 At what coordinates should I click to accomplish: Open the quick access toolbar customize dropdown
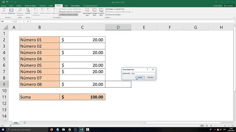pyautogui.click(x=15, y=2)
